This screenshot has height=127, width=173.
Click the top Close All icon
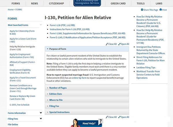point(107,44)
